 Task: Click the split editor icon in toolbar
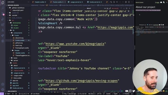[129, 2]
